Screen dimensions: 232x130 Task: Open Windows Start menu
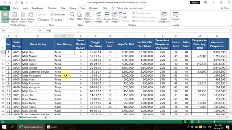(x=4, y=127)
